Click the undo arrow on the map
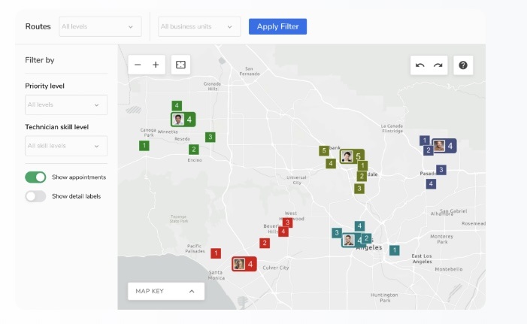The image size is (527, 324). (x=419, y=65)
